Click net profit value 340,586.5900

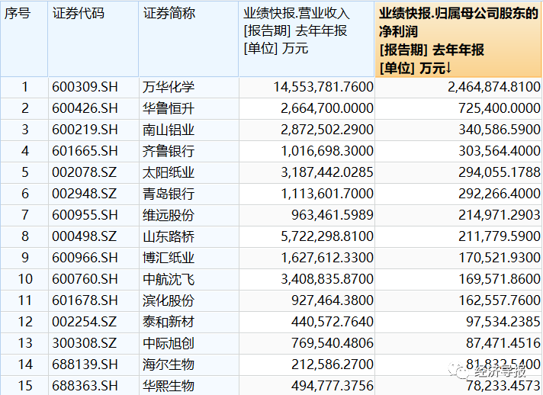[x=500, y=130]
